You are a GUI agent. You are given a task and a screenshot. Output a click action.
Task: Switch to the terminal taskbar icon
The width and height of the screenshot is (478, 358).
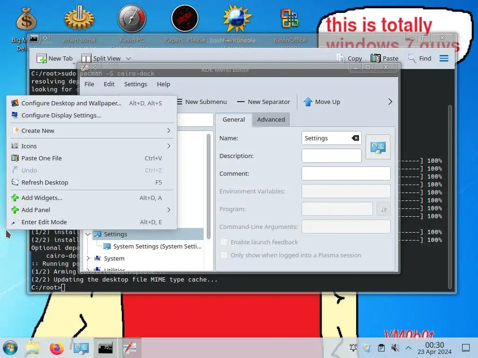pos(105,348)
